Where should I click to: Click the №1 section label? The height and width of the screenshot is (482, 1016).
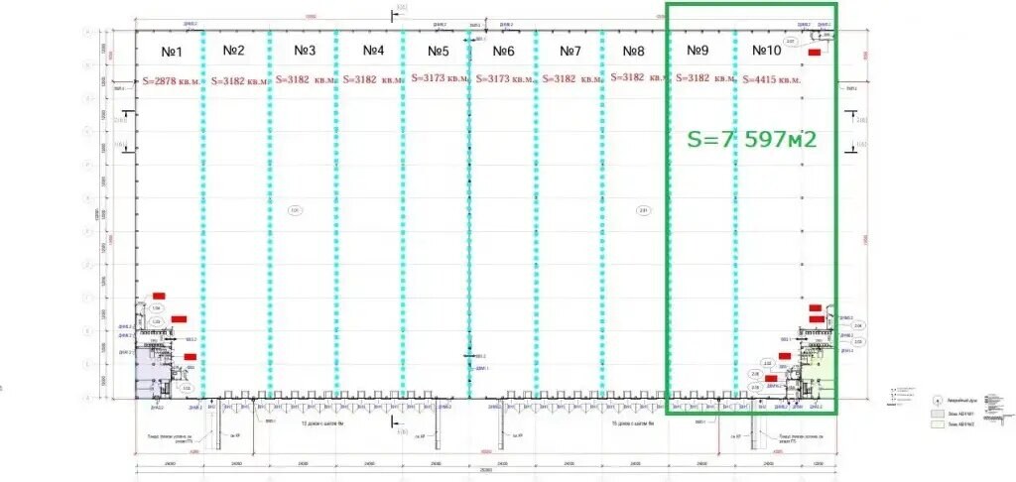pos(172,52)
